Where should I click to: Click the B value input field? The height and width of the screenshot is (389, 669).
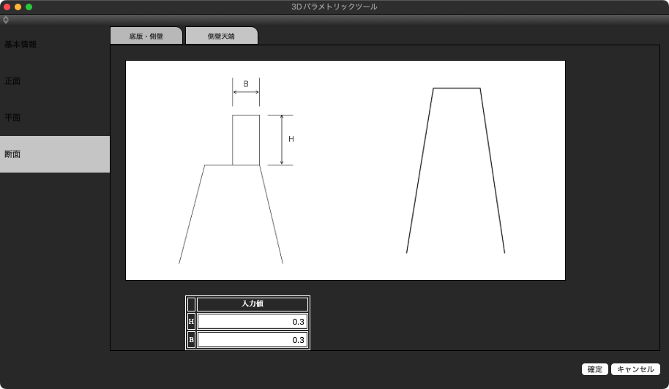click(252, 340)
